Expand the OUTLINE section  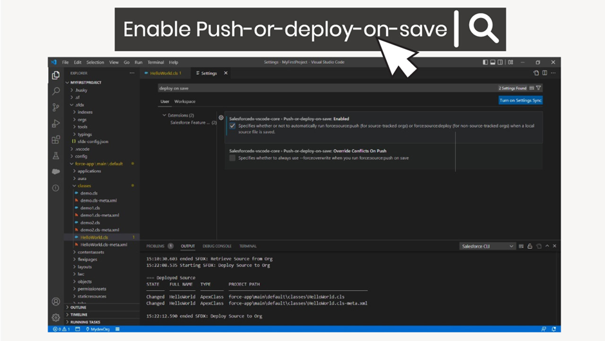click(x=79, y=307)
